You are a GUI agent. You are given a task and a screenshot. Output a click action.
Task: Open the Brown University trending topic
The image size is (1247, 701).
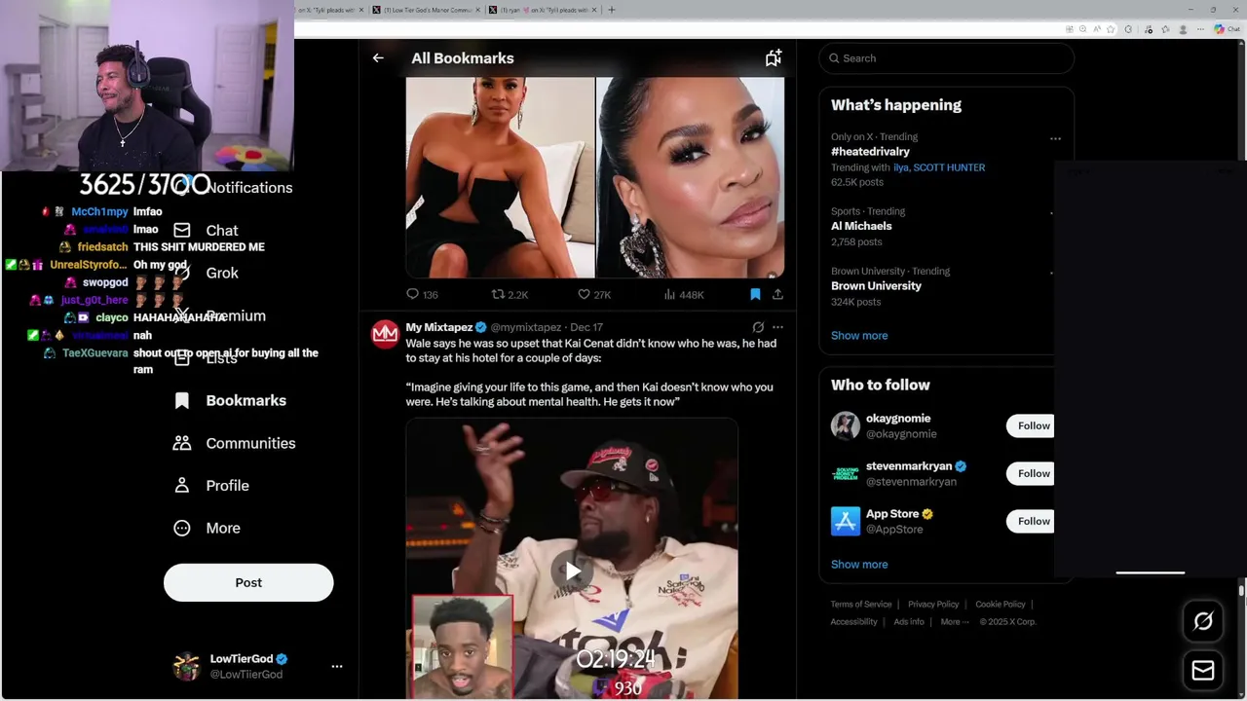tap(876, 286)
